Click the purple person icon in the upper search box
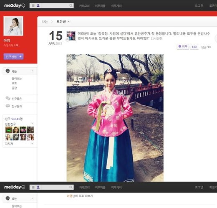This screenshot has width=217, height=208. 38,5
